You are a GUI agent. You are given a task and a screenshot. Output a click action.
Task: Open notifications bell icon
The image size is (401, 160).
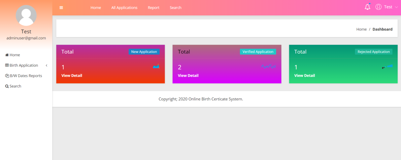pyautogui.click(x=368, y=7)
